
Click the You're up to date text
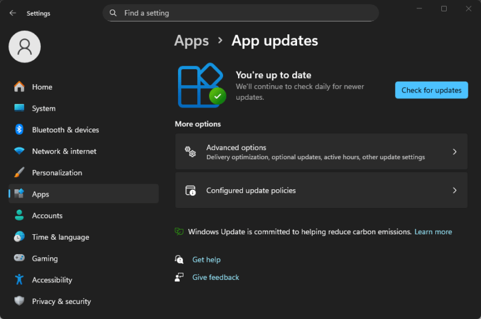pos(274,74)
